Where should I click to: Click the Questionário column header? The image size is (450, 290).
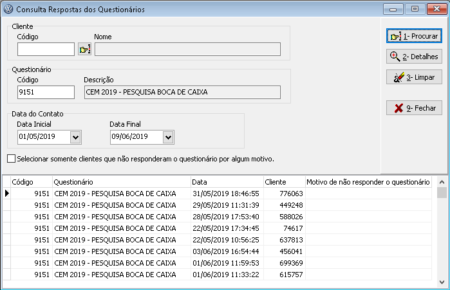coord(122,182)
